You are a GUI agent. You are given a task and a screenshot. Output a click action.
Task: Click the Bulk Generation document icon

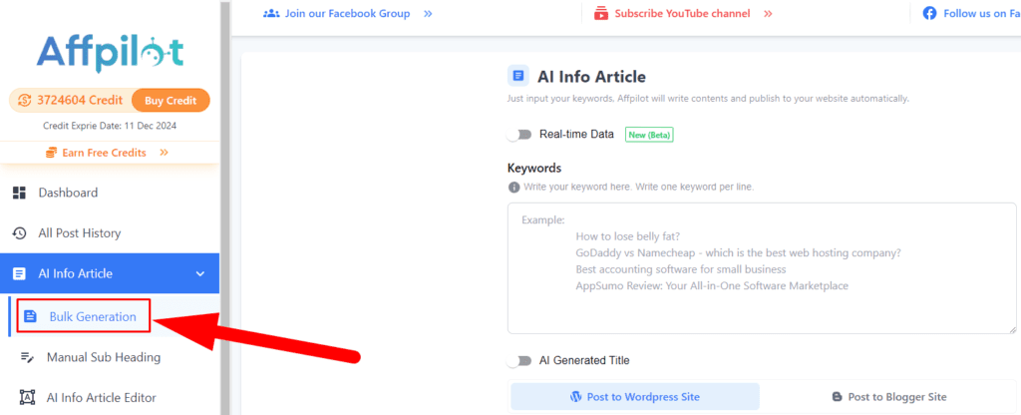click(x=30, y=317)
